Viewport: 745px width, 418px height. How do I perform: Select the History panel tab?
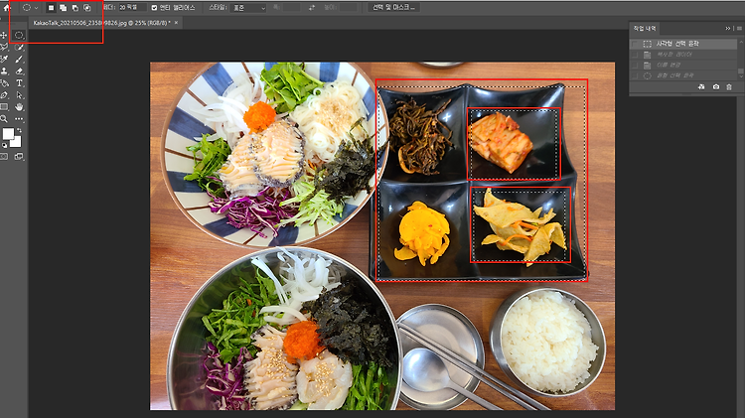pos(645,29)
